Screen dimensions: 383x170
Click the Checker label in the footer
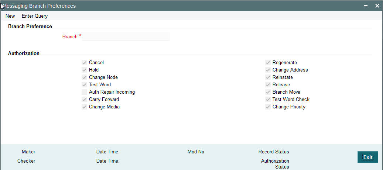[26, 161]
